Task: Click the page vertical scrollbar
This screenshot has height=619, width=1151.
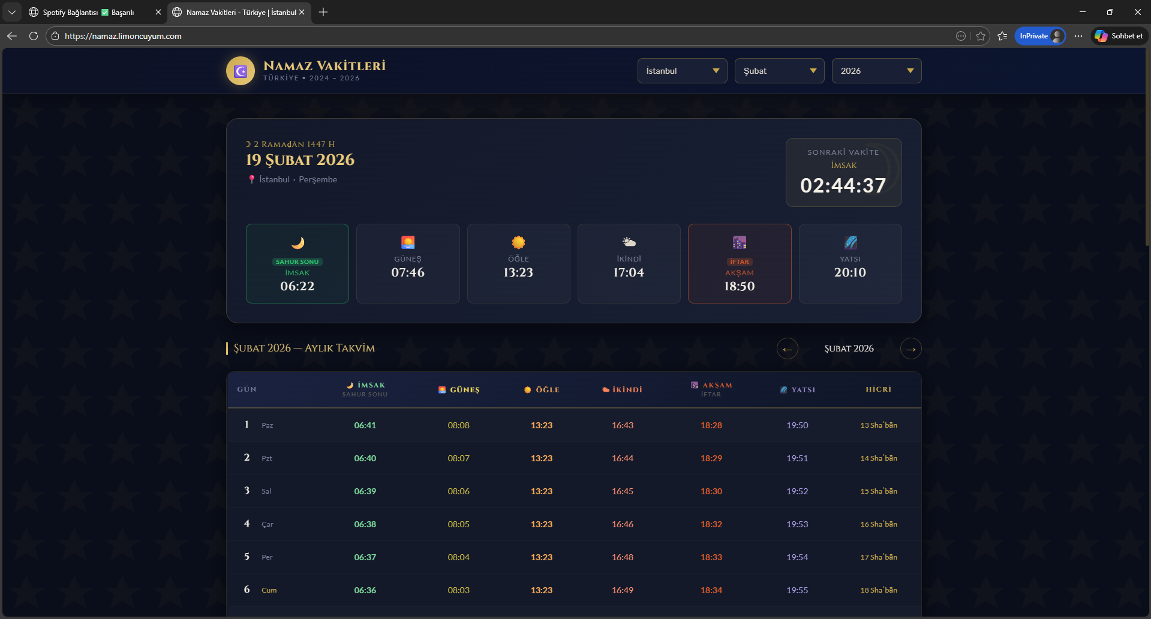Action: pos(1147,150)
